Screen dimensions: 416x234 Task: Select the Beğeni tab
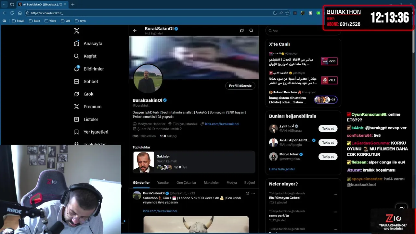[250, 183]
